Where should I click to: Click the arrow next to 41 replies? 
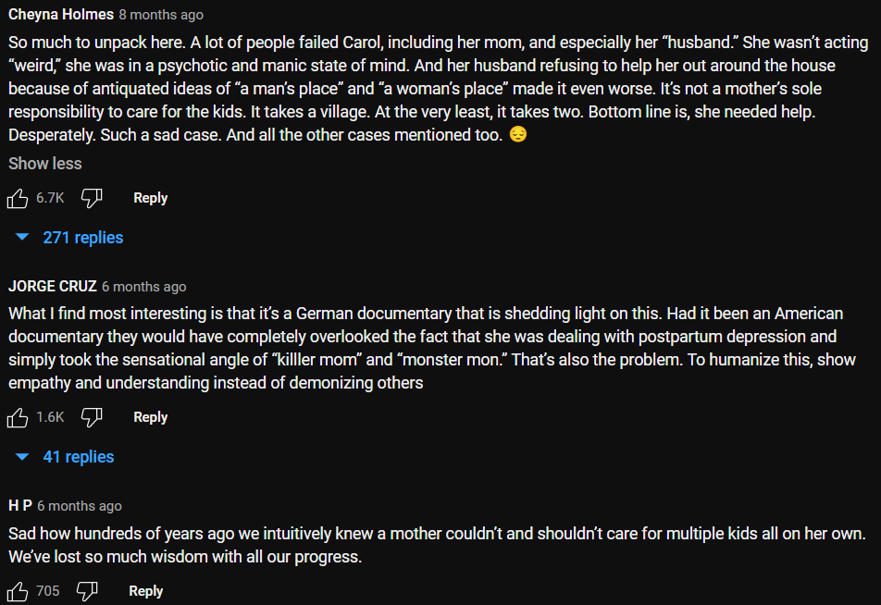pyautogui.click(x=23, y=457)
